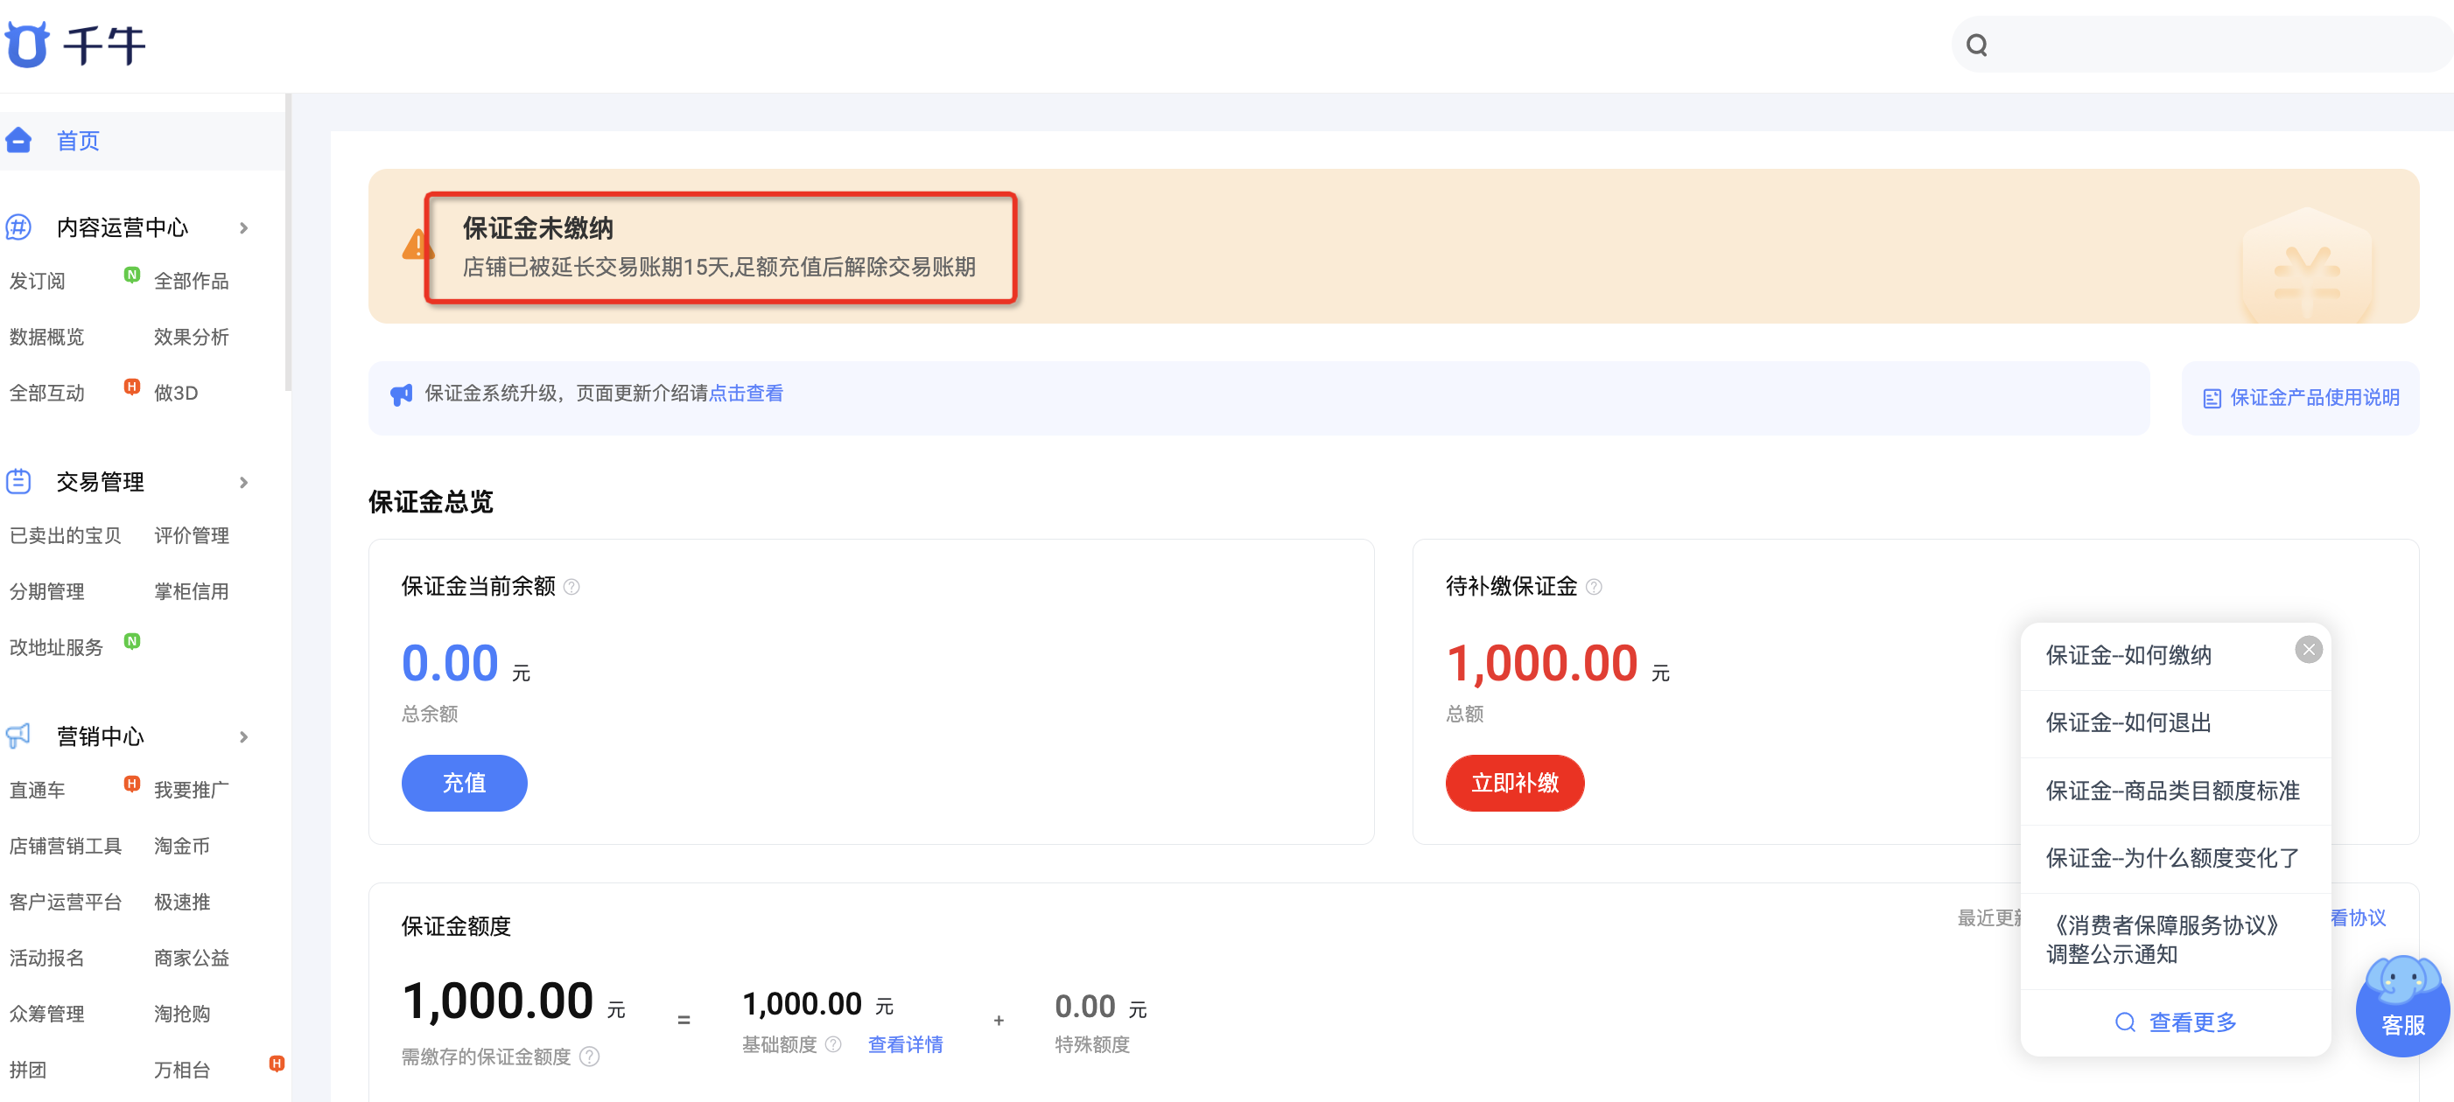The height and width of the screenshot is (1102, 2454).
Task: Open 我要推广 in the sidebar
Action: tap(192, 790)
